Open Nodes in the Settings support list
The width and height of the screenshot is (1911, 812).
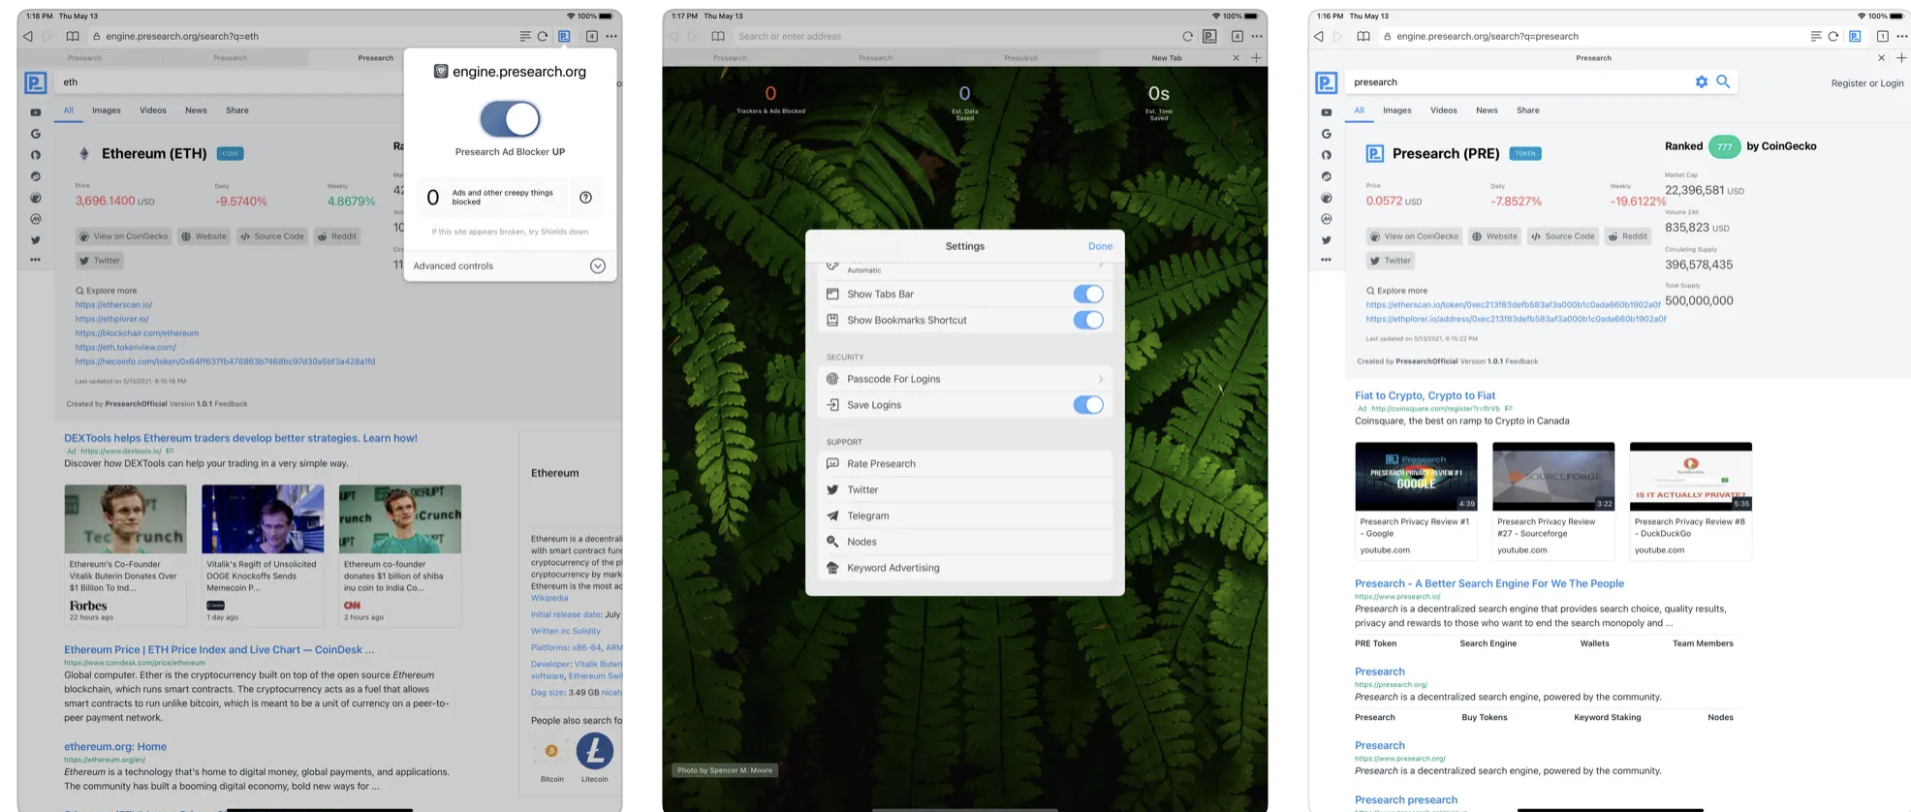coord(965,543)
